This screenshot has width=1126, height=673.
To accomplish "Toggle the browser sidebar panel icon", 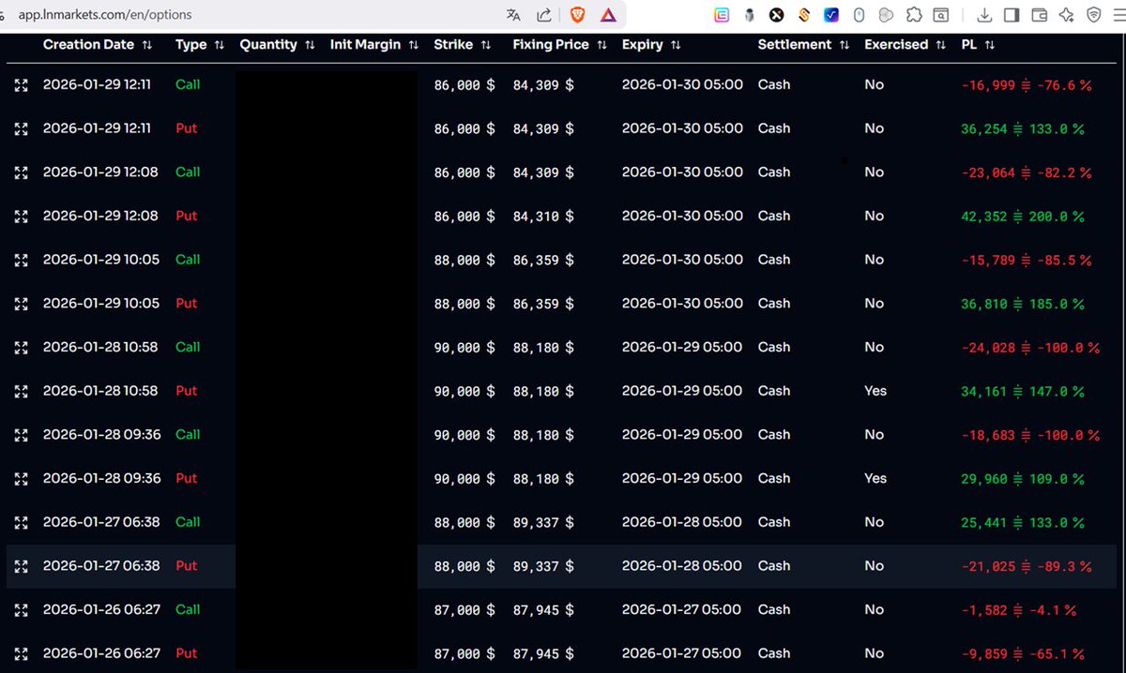I will (x=1012, y=14).
